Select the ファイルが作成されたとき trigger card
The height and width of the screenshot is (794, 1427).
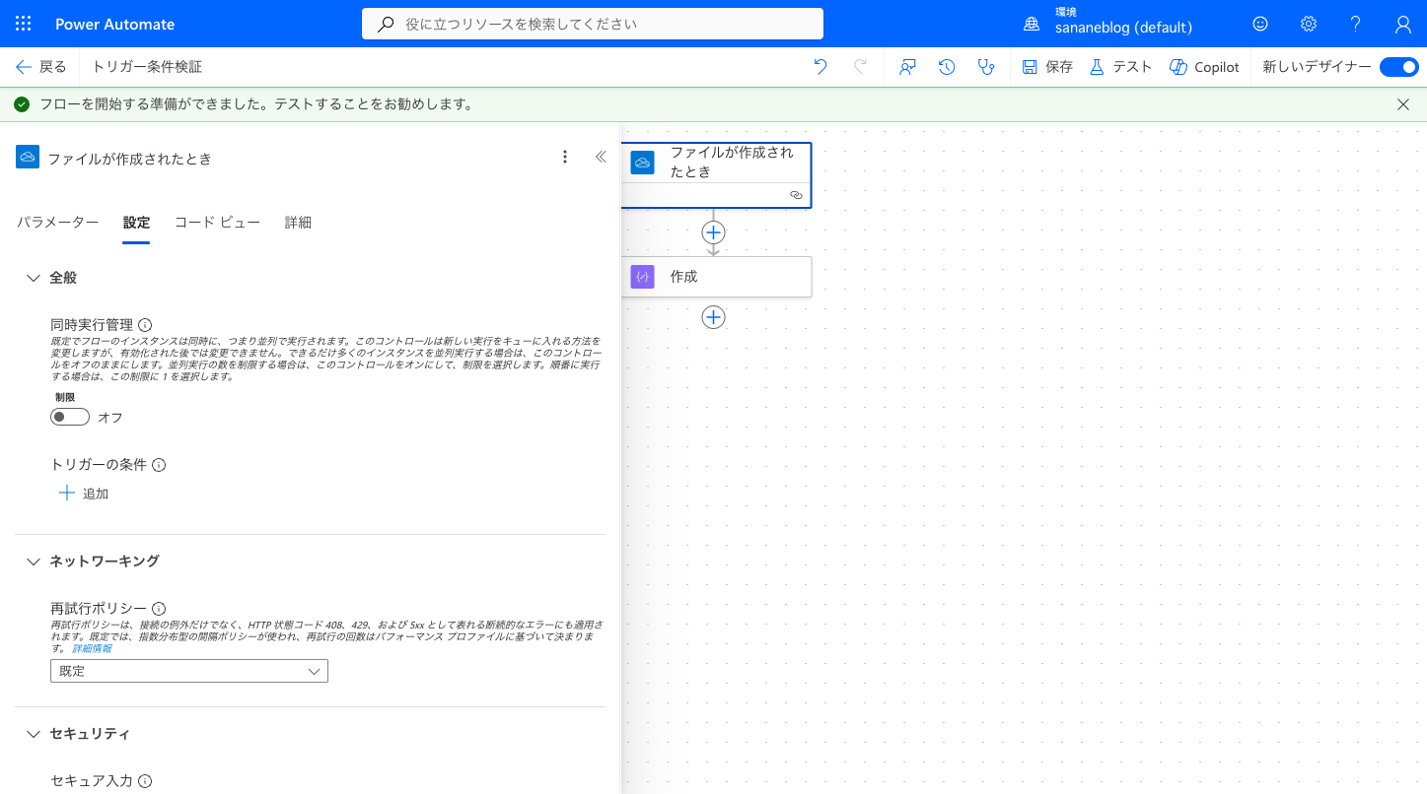pyautogui.click(x=716, y=174)
